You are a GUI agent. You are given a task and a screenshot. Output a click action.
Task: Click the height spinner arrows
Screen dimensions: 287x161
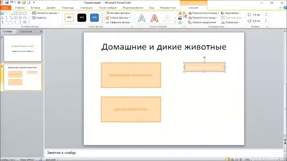pyautogui.click(x=266, y=15)
